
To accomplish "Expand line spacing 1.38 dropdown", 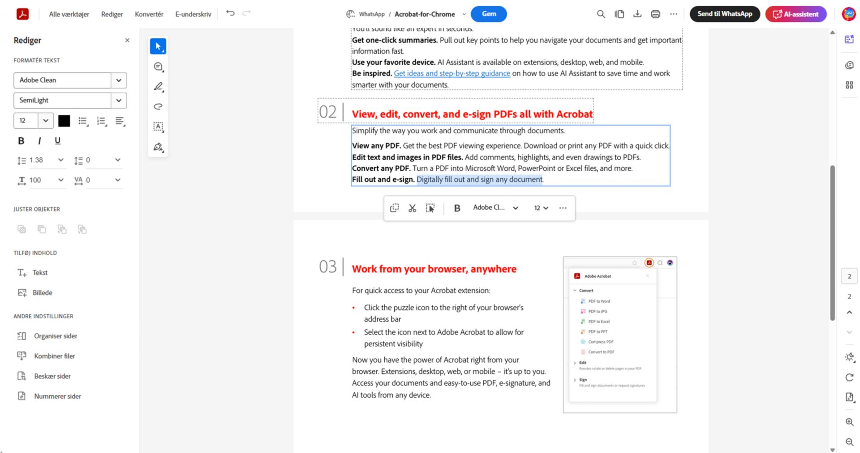I will pos(61,160).
